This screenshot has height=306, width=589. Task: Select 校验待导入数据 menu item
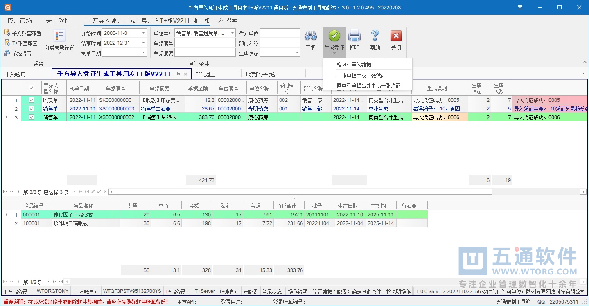[354, 65]
